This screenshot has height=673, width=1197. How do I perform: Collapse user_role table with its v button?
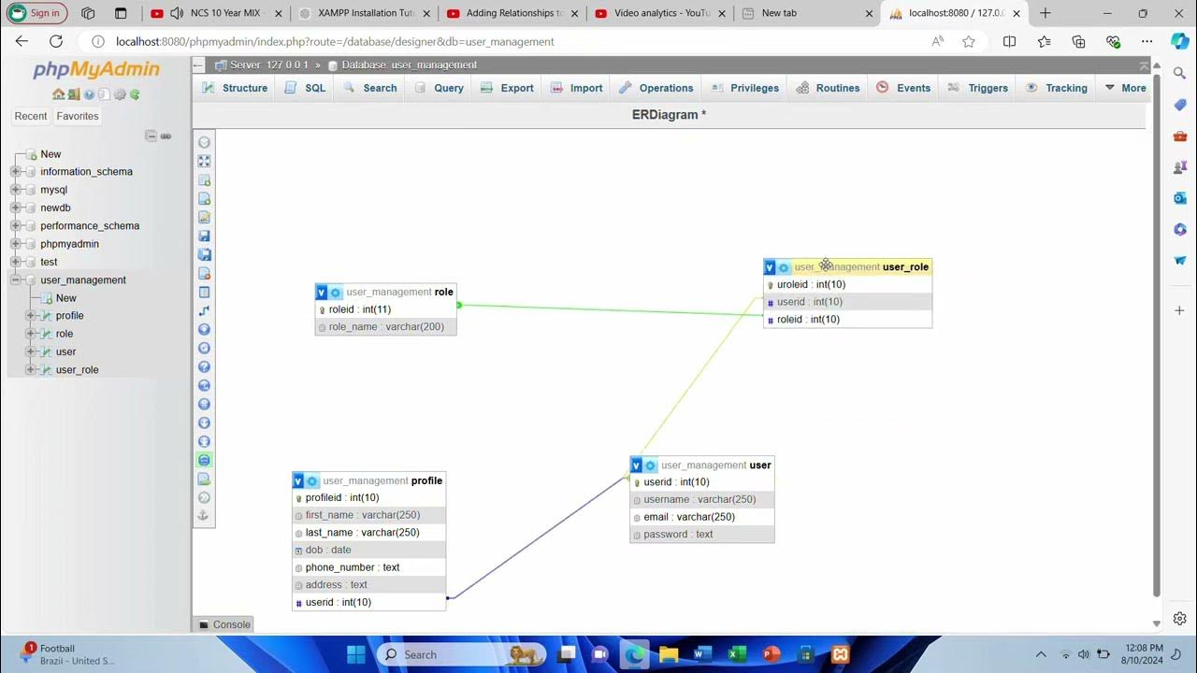pyautogui.click(x=770, y=267)
